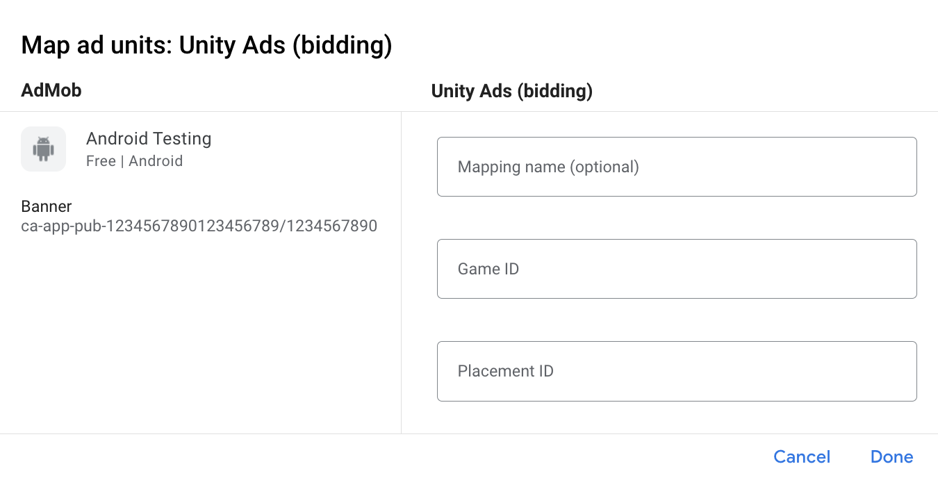This screenshot has height=496, width=938.
Task: Click the dialog title text
Action: [206, 44]
